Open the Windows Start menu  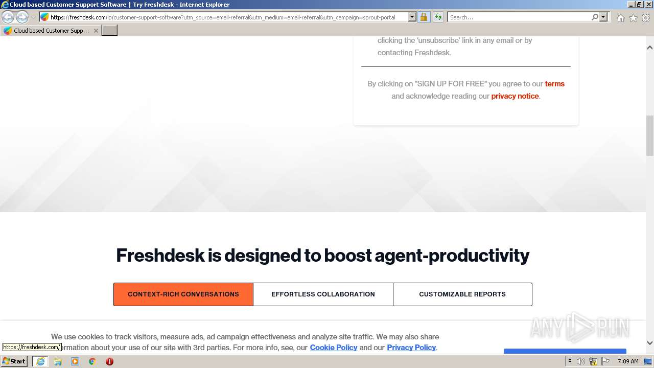(x=14, y=361)
